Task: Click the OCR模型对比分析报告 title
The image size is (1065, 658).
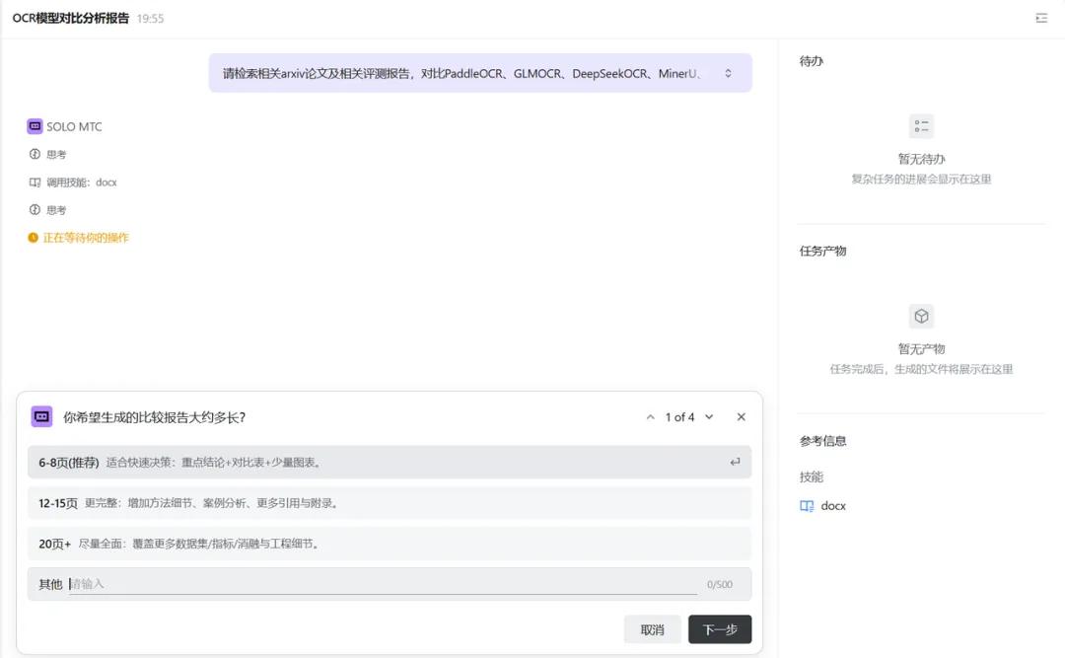Action: (71, 19)
